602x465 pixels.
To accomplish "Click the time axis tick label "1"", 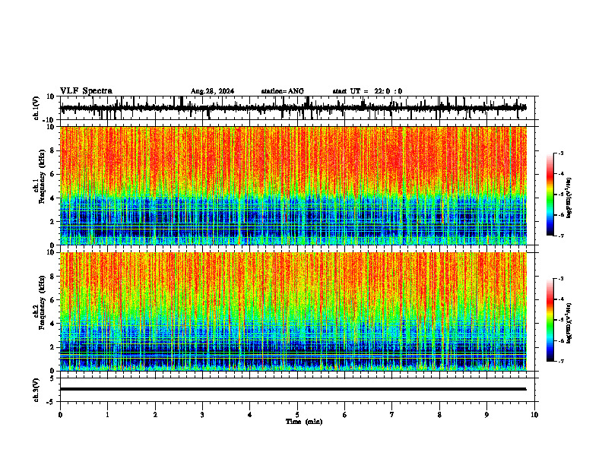I will (107, 415).
